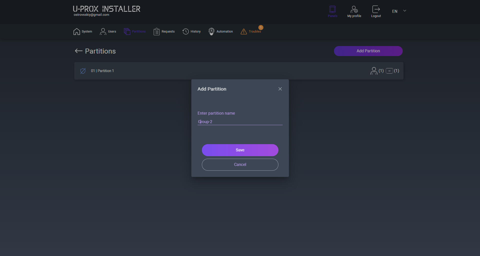Click the disarmed shield icon of Partition 1
Image resolution: width=480 pixels, height=256 pixels.
click(83, 71)
